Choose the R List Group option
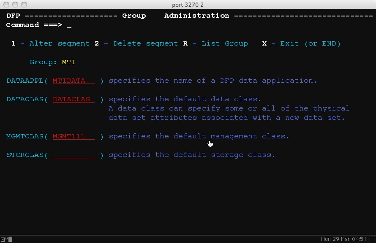Viewport: 376px width, 243px height. (215, 43)
